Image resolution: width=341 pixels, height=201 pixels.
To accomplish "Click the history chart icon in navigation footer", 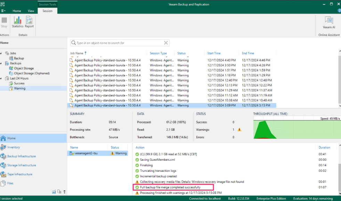I will point(54,192).
